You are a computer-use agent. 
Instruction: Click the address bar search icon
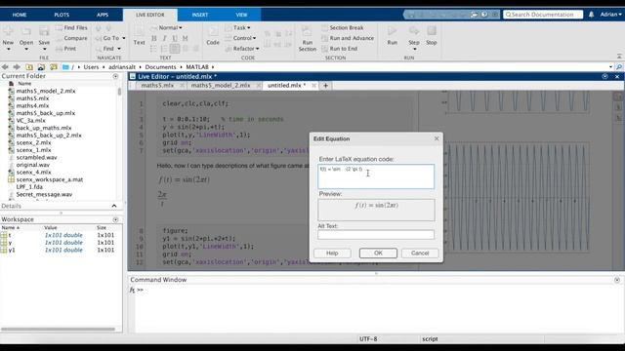point(619,67)
